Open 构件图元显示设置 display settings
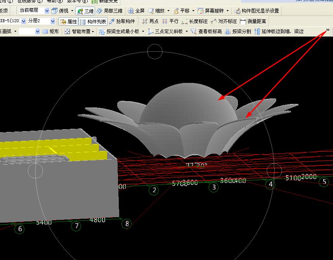 click(257, 11)
